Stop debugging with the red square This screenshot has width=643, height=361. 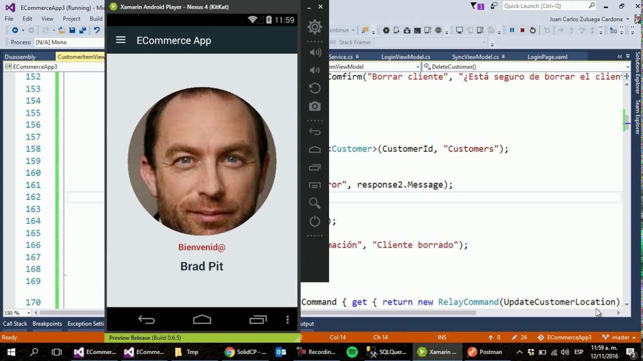[522, 30]
